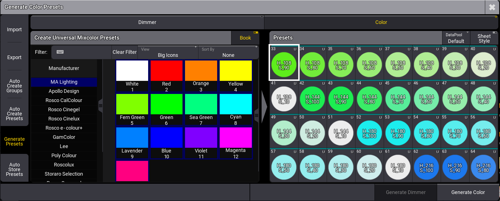Expand the DataPool Default dropdown
The width and height of the screenshot is (500, 201).
click(x=456, y=38)
